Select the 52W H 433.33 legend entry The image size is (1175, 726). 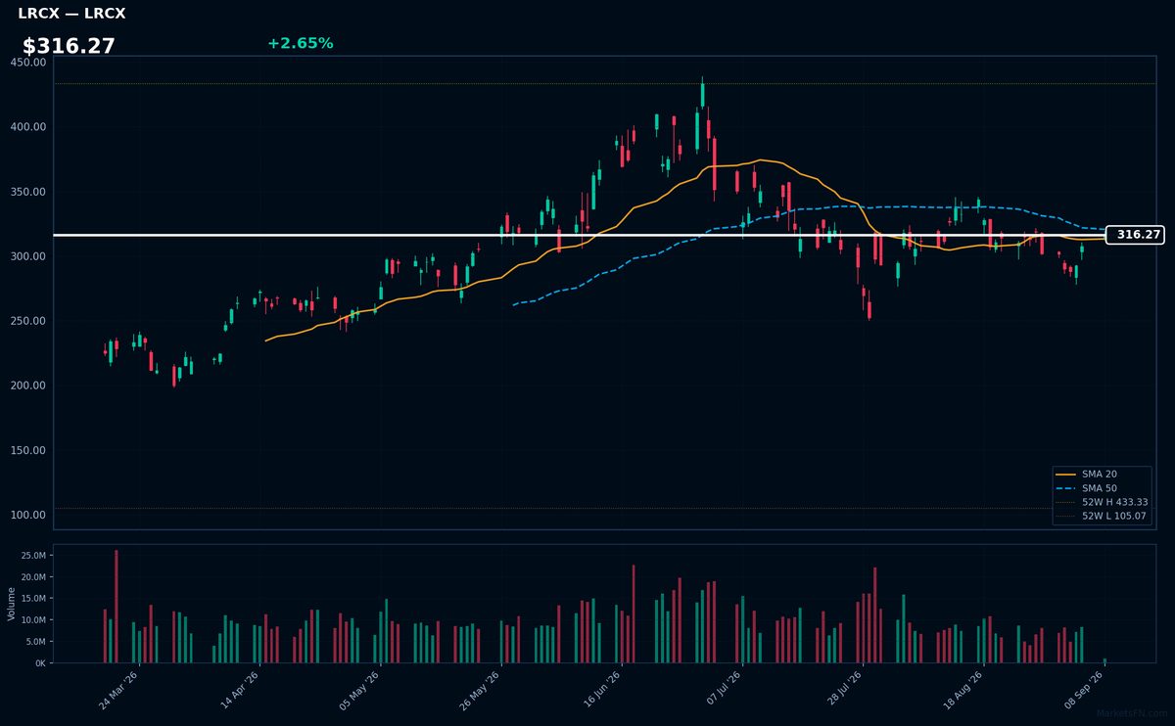tap(1102, 502)
